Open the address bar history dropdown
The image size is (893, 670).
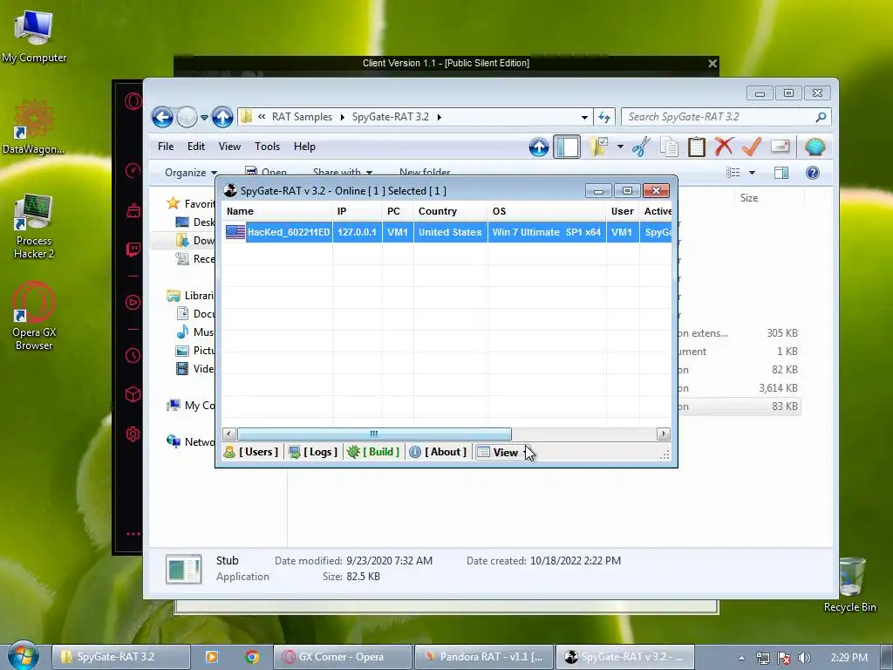[584, 118]
